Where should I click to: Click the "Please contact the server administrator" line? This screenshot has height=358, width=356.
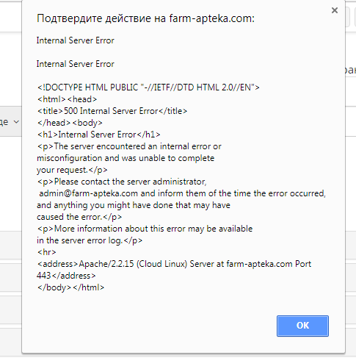(x=122, y=182)
